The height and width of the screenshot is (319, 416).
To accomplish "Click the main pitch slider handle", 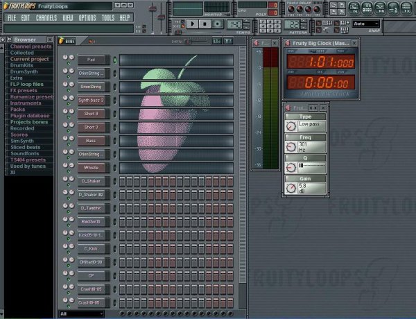I will pyautogui.click(x=161, y=17).
